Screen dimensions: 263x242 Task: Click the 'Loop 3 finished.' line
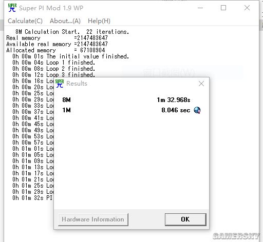point(53,75)
